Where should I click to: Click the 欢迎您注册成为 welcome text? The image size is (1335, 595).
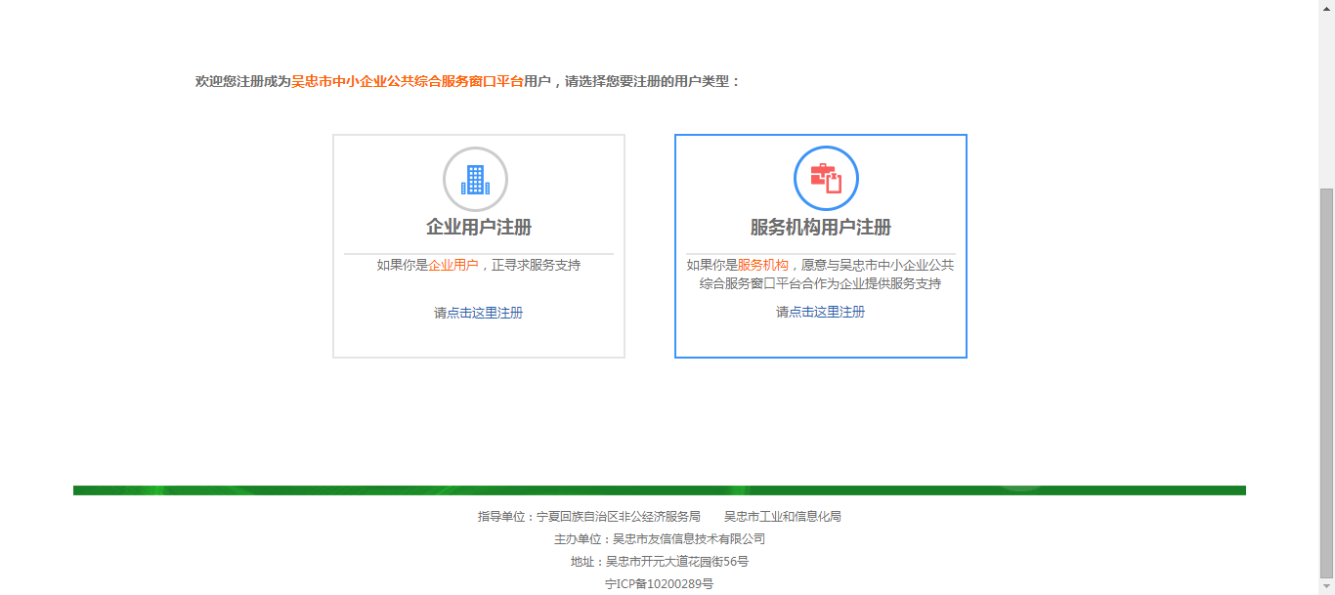(243, 81)
